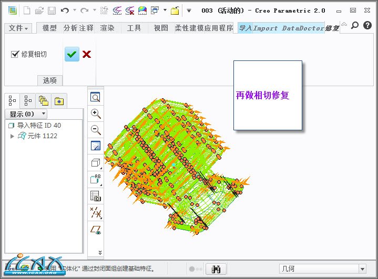The height and width of the screenshot is (279, 378).
Task: Open the 显示 (0) dropdown
Action: 26,114
